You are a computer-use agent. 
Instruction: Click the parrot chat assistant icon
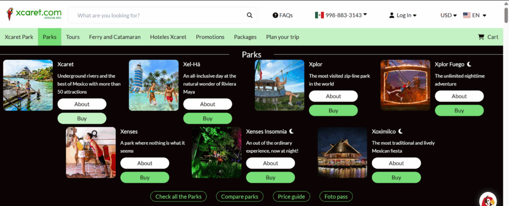pos(488,200)
